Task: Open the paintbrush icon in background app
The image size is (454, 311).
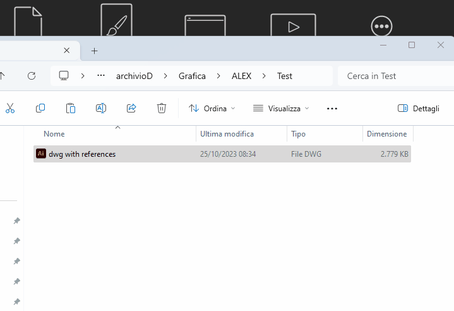Action: [x=116, y=20]
